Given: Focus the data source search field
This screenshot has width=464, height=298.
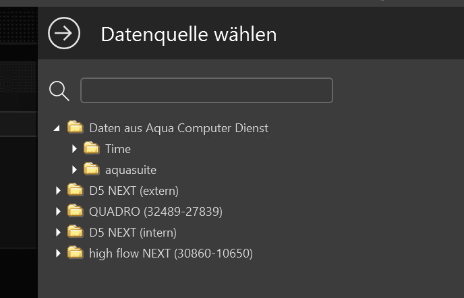Looking at the screenshot, I should pyautogui.click(x=206, y=90).
